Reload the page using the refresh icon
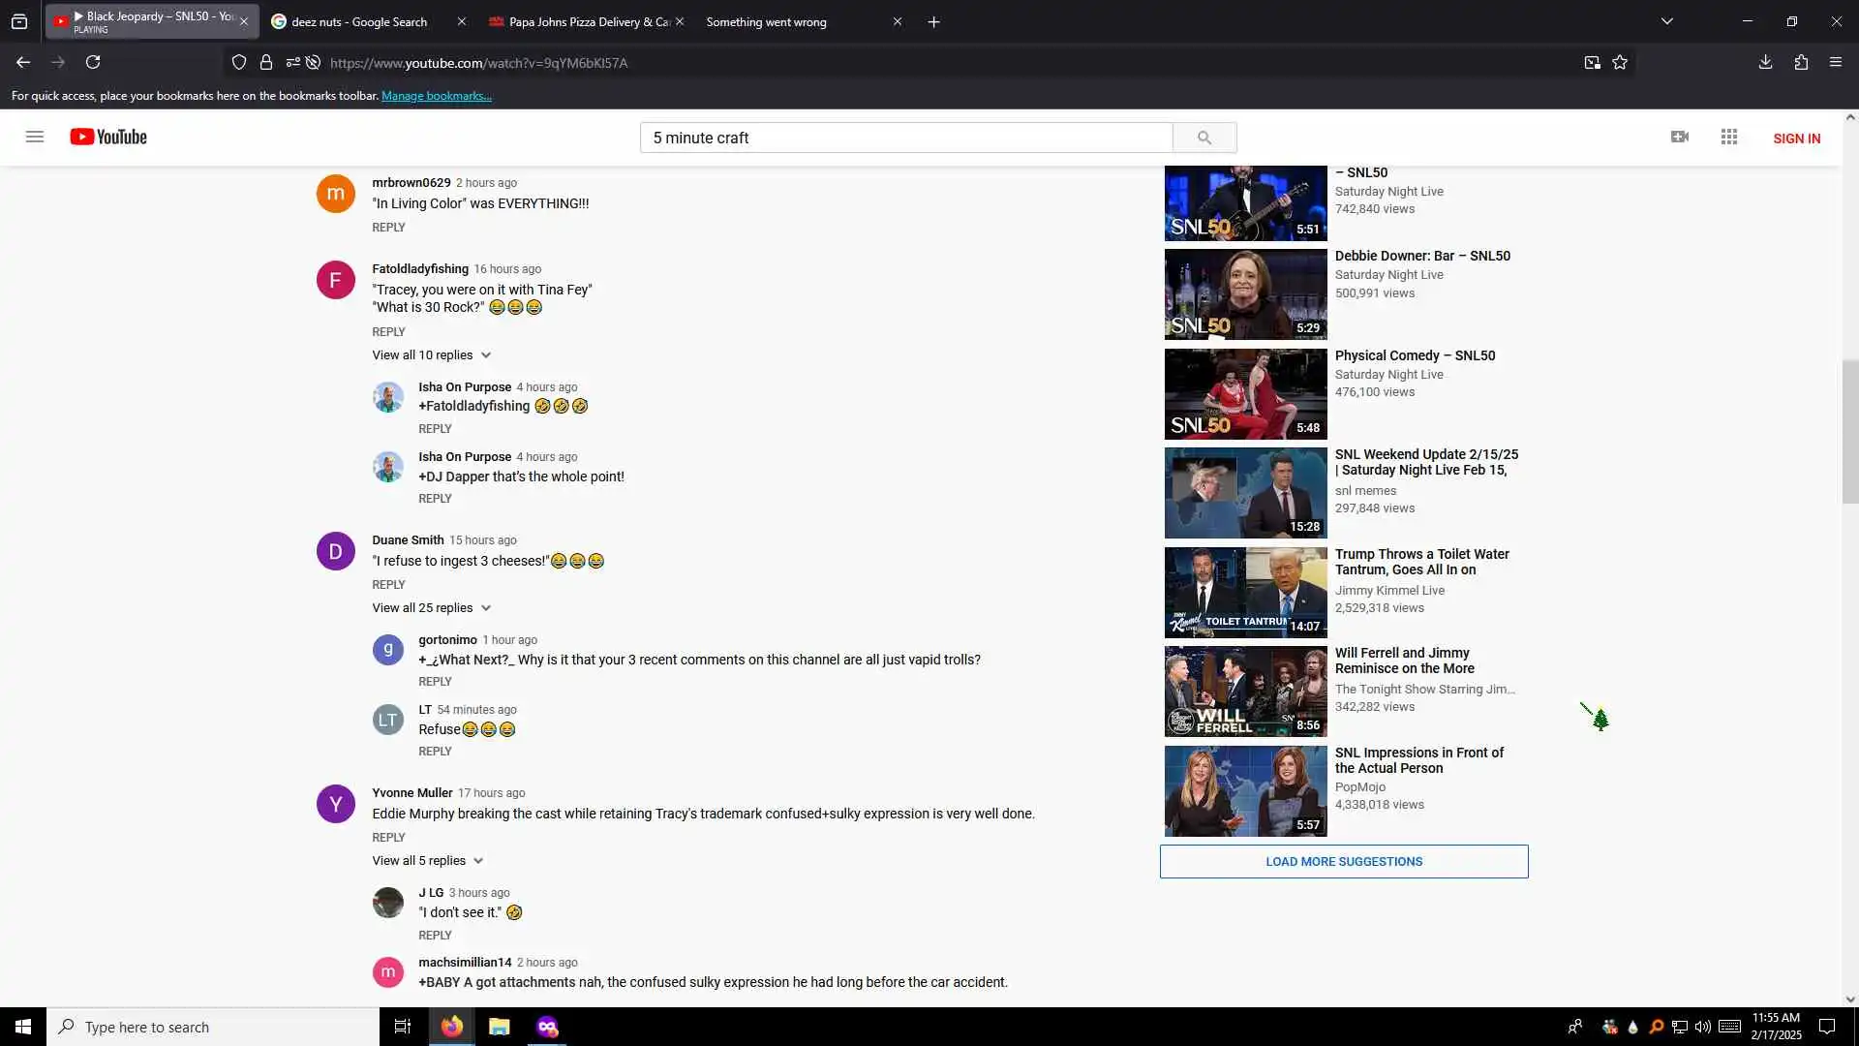Image resolution: width=1859 pixels, height=1046 pixels. point(93,63)
